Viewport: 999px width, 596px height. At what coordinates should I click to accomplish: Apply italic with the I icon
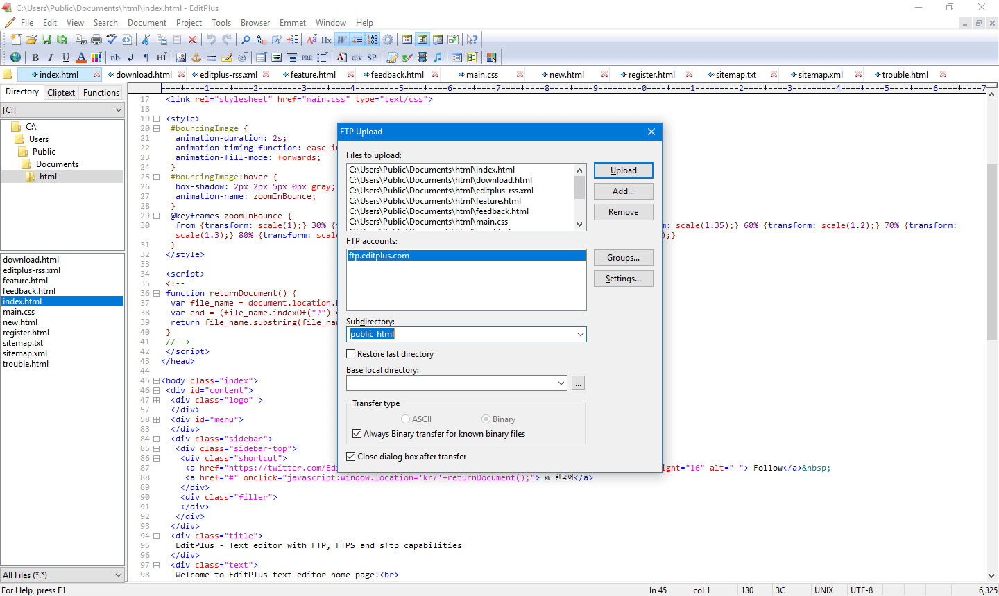coord(51,58)
